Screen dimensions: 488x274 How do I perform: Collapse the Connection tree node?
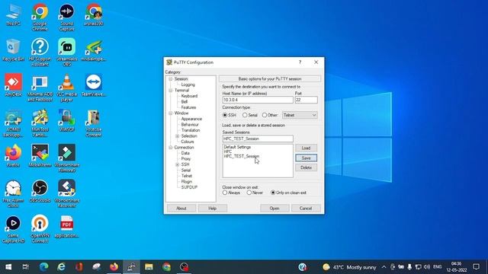pyautogui.click(x=171, y=147)
